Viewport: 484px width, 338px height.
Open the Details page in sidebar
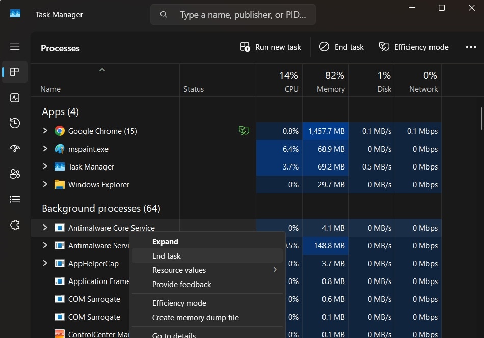click(14, 199)
